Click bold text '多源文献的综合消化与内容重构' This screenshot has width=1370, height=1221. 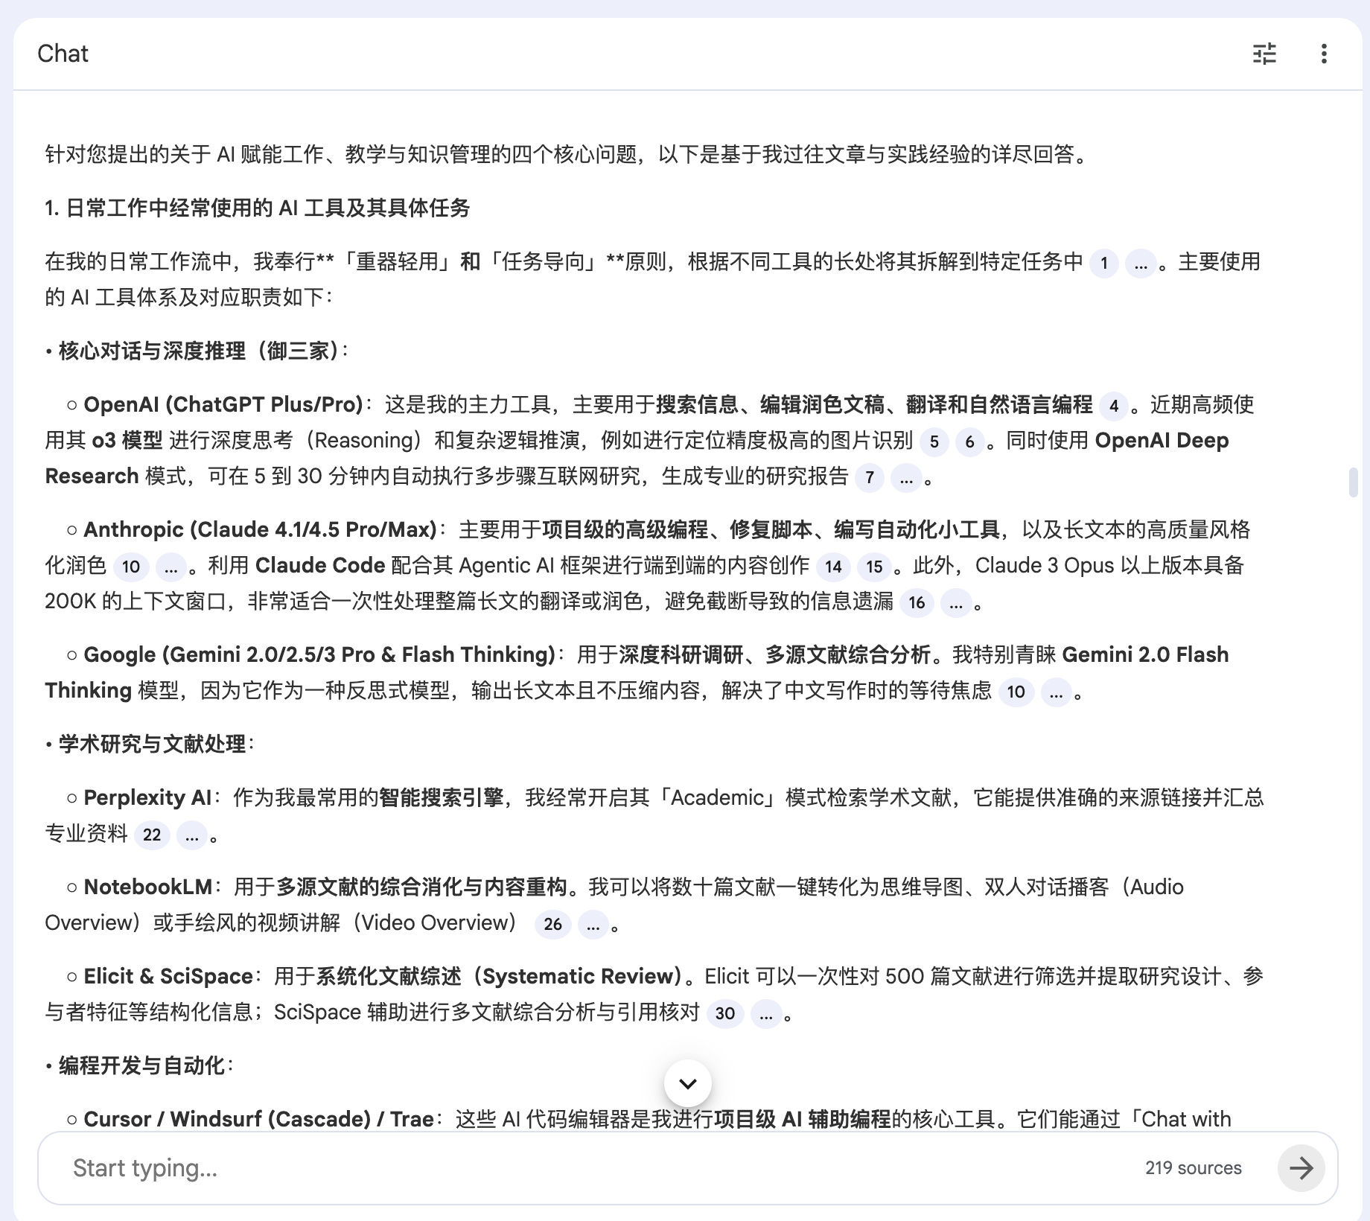click(422, 887)
